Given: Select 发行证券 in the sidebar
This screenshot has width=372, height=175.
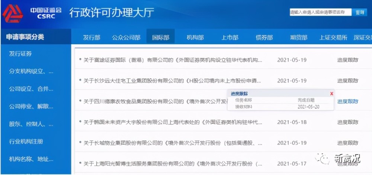Looking at the screenshot, I should click(x=20, y=54).
